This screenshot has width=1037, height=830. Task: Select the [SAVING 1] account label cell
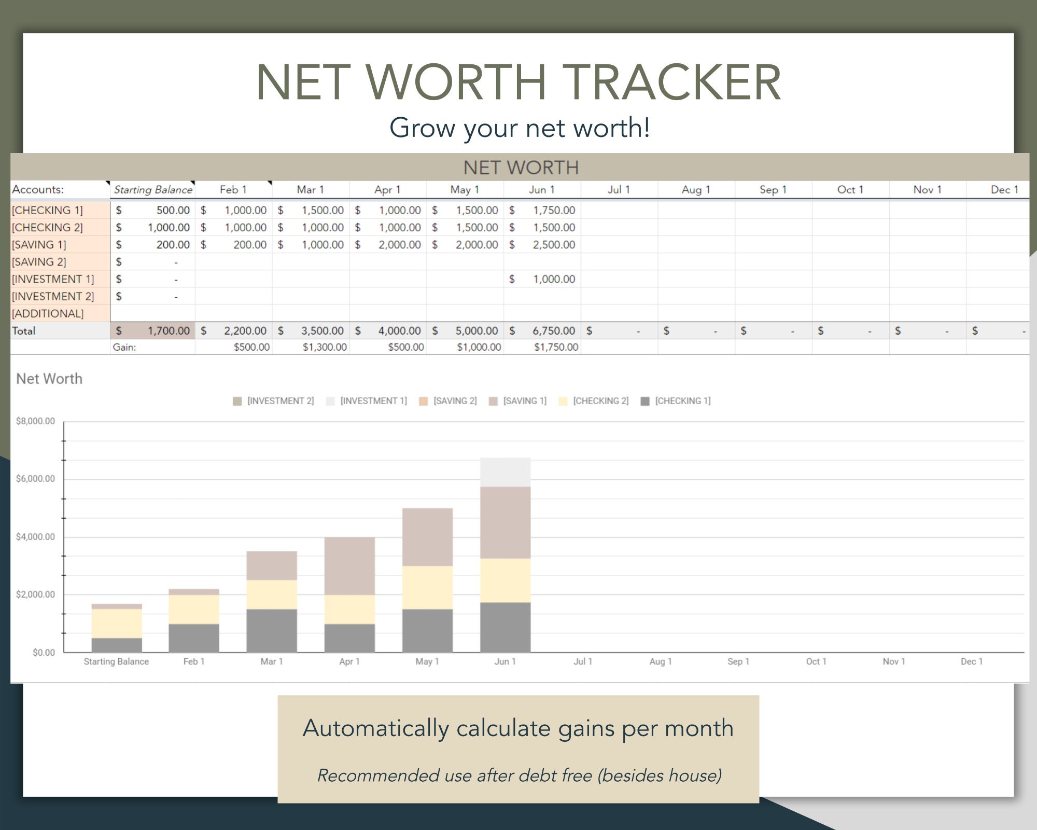[60, 244]
